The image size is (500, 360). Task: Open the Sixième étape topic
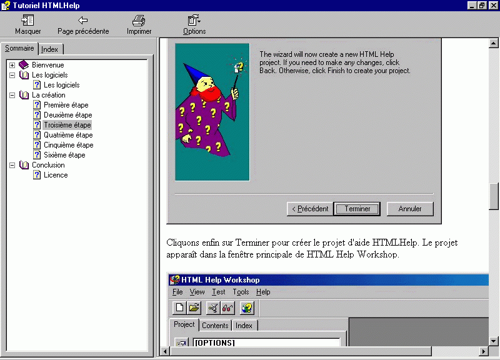(64, 154)
